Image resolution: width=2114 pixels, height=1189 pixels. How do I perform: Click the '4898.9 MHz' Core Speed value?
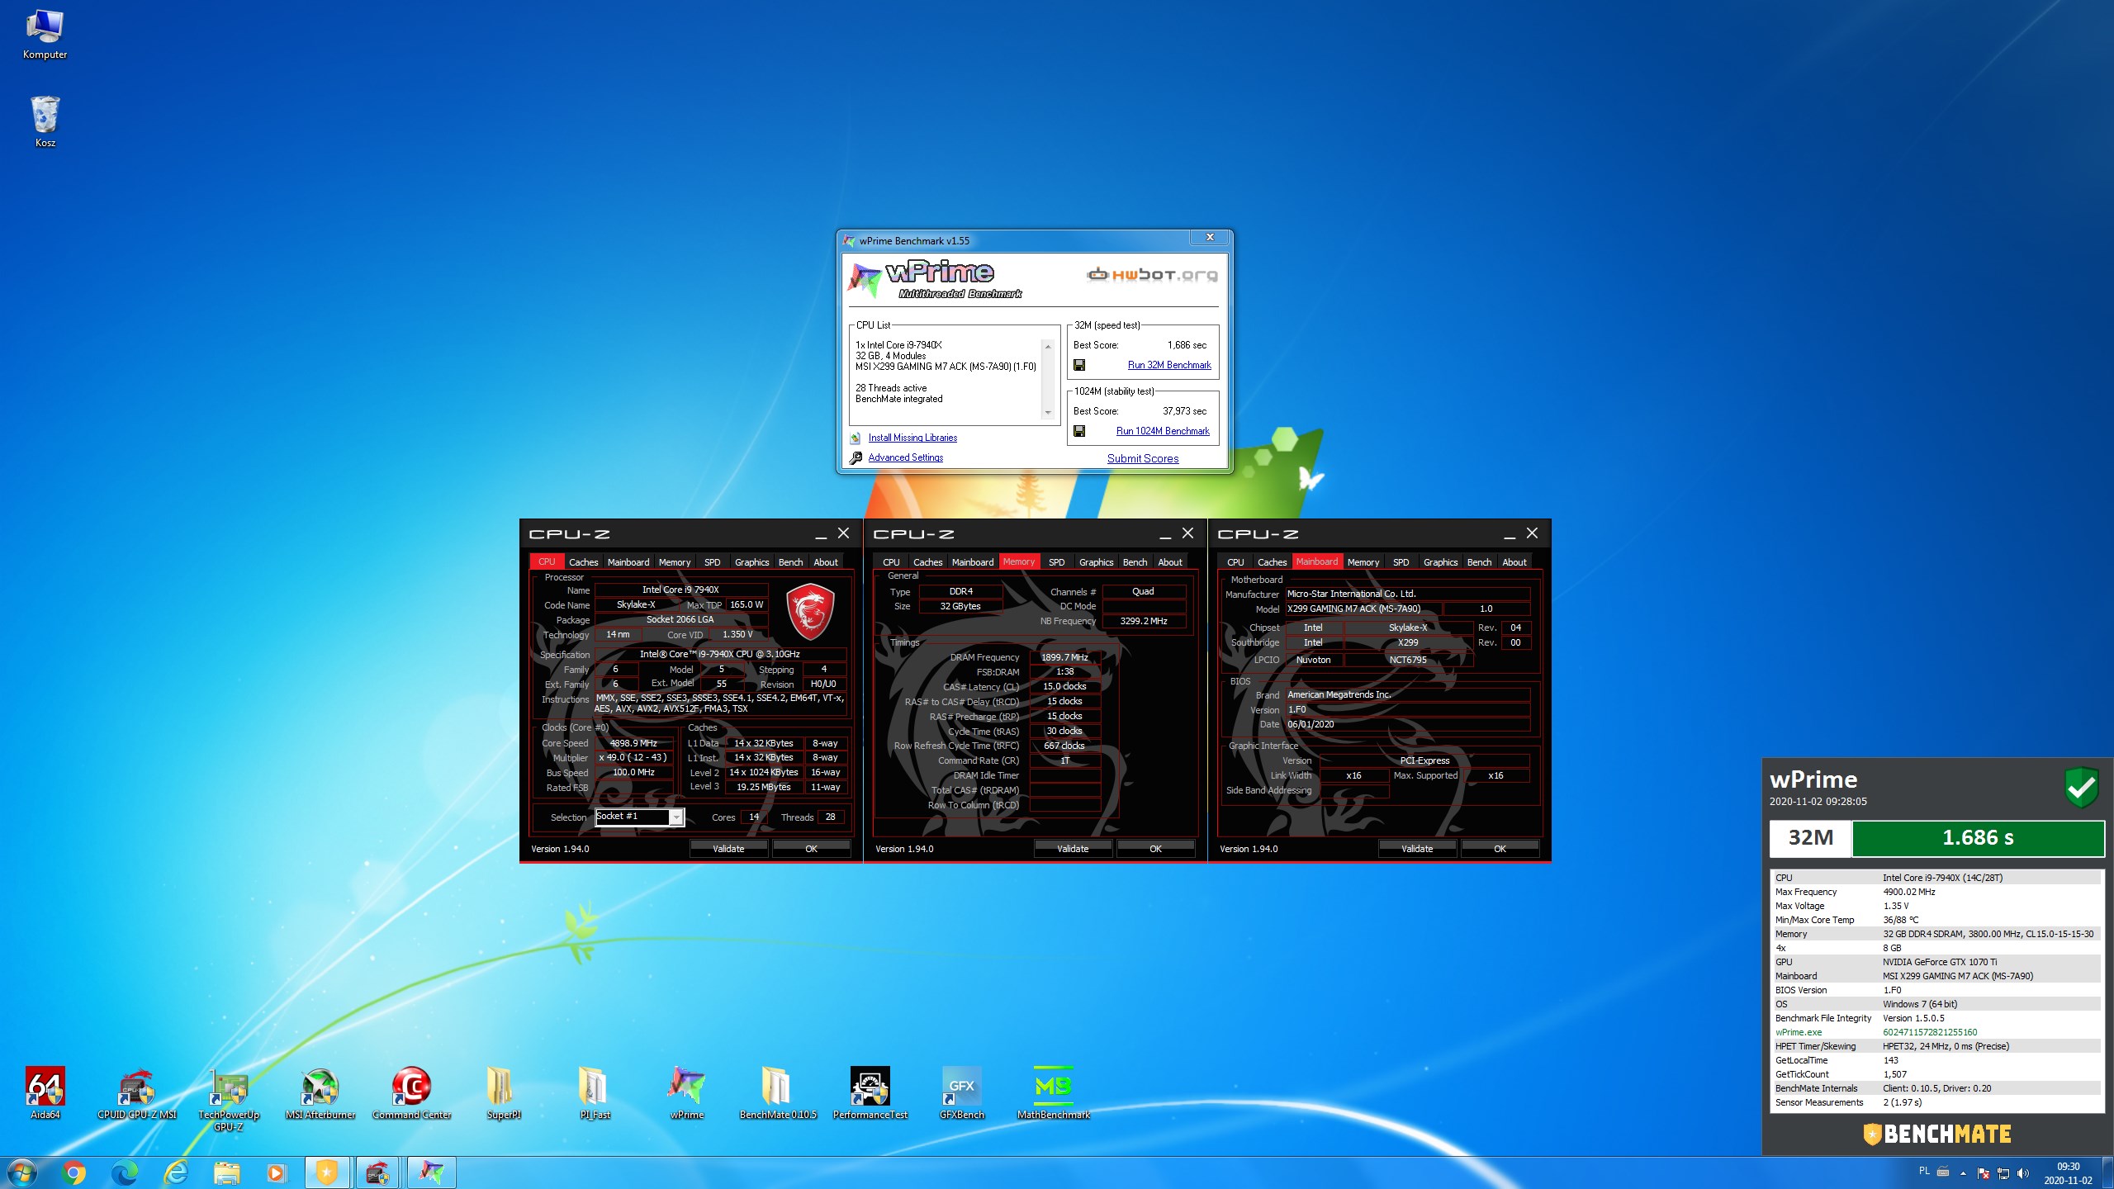click(633, 743)
